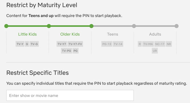This screenshot has width=190, height=103.
Task: Click the gray slider track between Teens and Adults
Action: pos(113,26)
